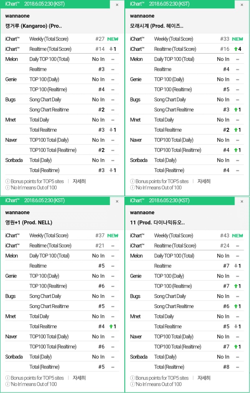Click the red down-arrow beside Kangaroo Realtime #14

[x=111, y=49]
